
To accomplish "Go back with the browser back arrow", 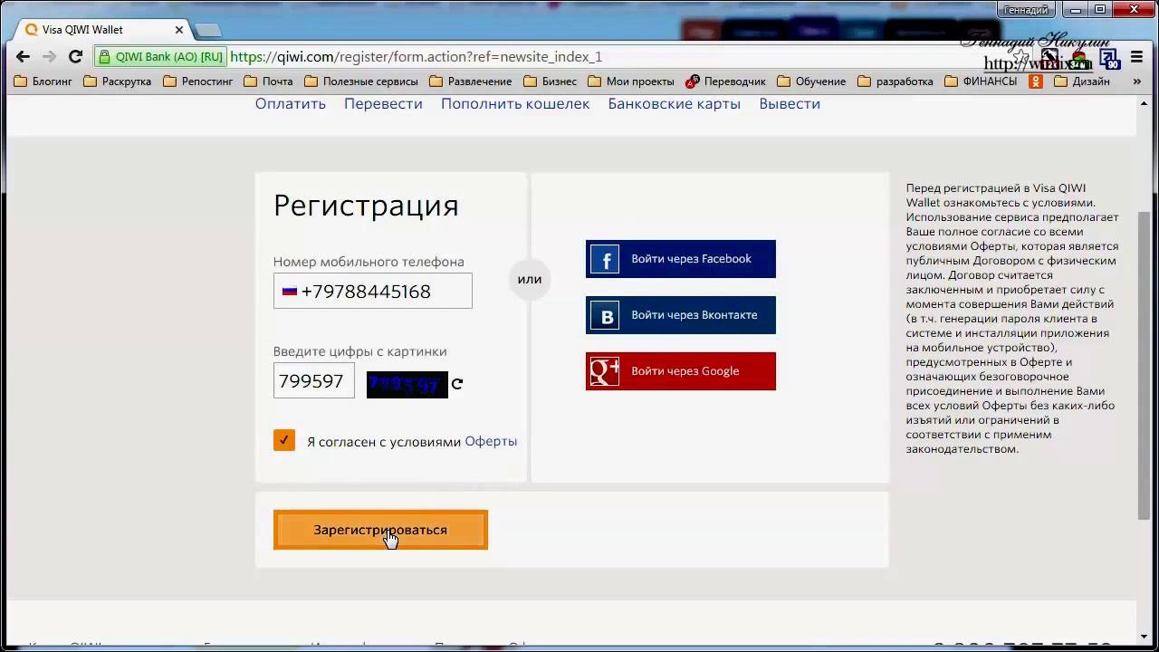I will [x=23, y=56].
